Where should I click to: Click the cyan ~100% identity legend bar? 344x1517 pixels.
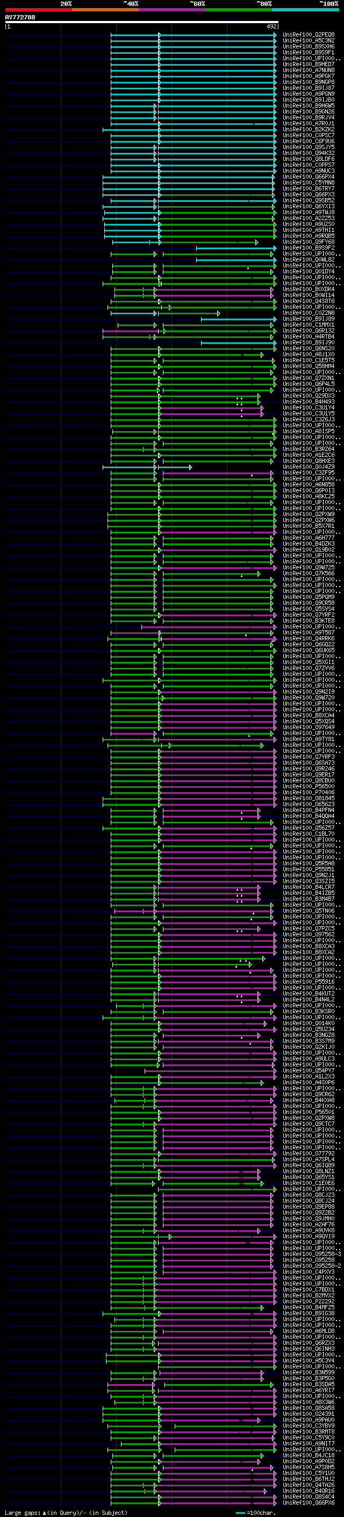[x=305, y=10]
